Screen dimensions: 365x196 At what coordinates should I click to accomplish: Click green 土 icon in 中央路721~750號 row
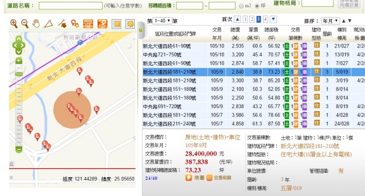click(x=286, y=55)
